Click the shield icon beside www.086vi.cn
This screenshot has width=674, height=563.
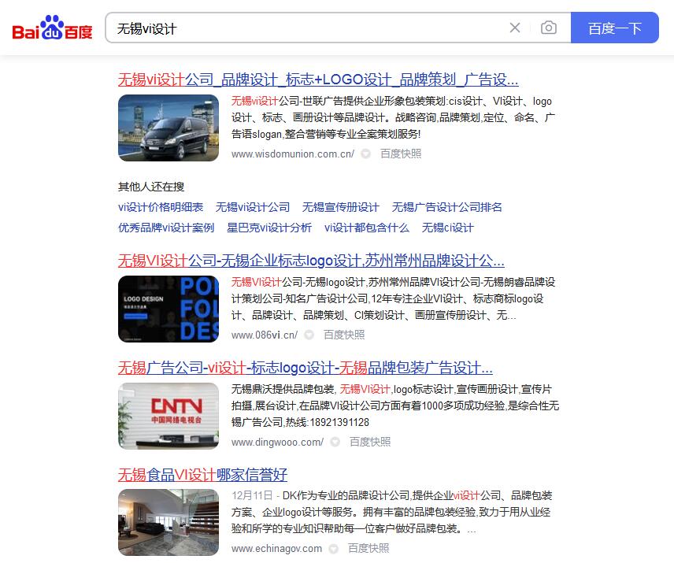[x=309, y=335]
